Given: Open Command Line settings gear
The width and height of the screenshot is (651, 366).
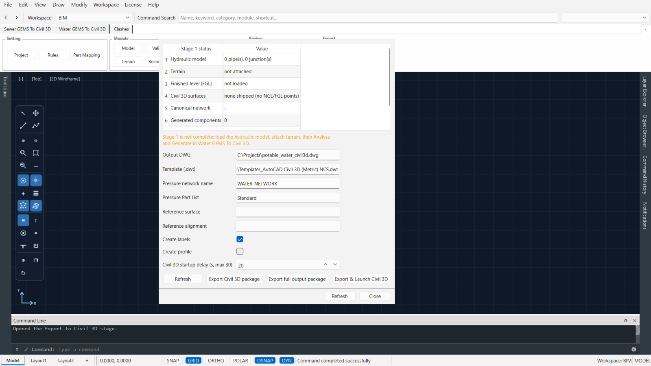Looking at the screenshot, I should (634, 349).
